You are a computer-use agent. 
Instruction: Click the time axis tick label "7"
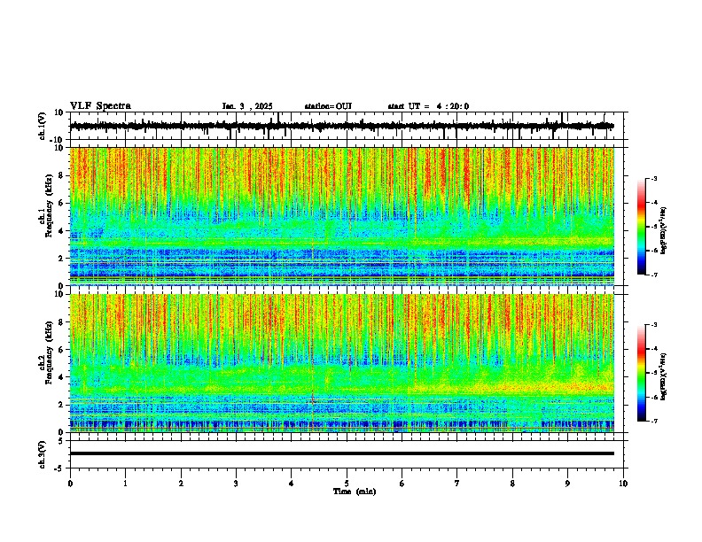tap(457, 484)
